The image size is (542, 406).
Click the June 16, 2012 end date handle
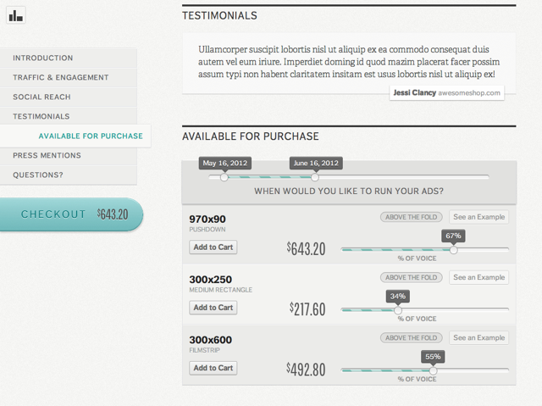(315, 177)
